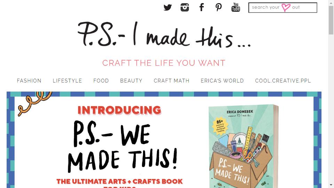Click the P.S.- I made this logo
The image size is (334, 188).
pos(164,34)
